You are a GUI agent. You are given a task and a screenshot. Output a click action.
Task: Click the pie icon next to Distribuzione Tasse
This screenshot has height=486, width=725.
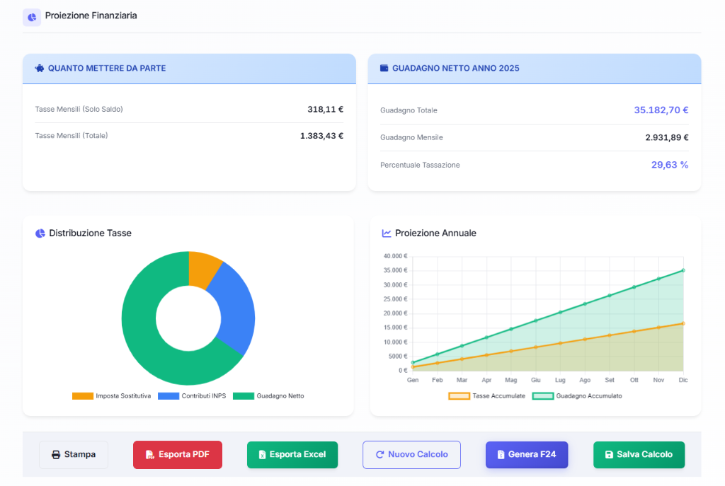coord(40,233)
